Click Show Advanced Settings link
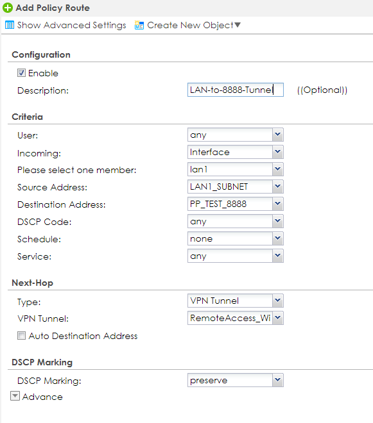This screenshot has width=373, height=423. 72,25
